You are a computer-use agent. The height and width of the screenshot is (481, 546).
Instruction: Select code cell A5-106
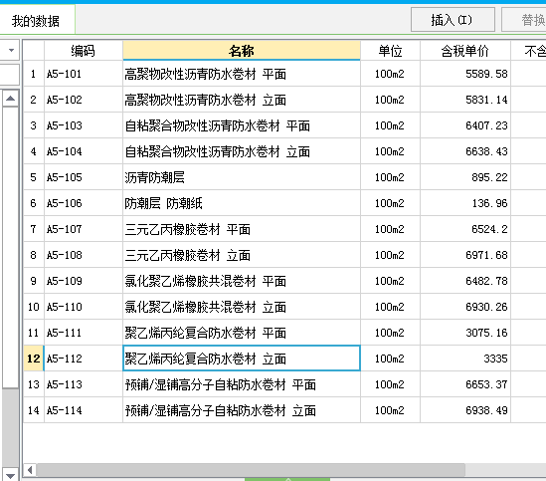click(x=84, y=203)
